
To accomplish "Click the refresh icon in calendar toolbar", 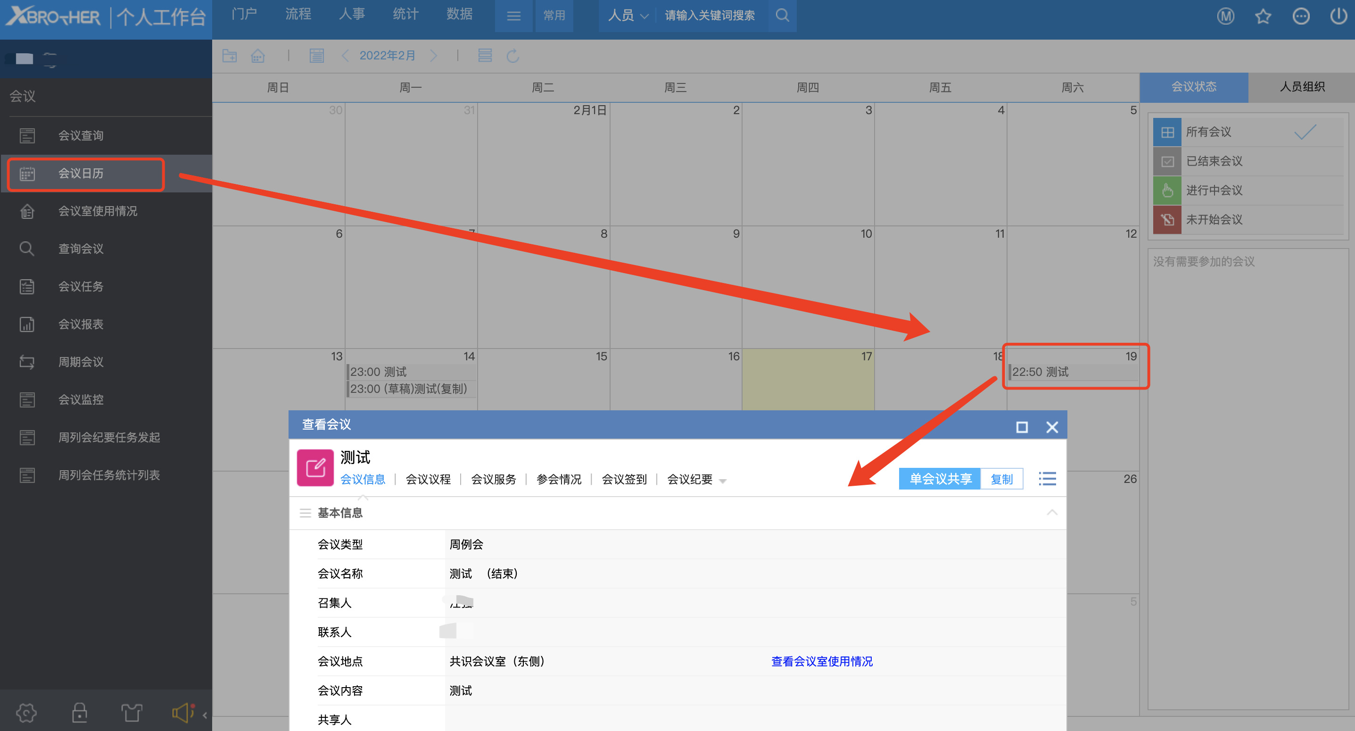I will point(512,55).
